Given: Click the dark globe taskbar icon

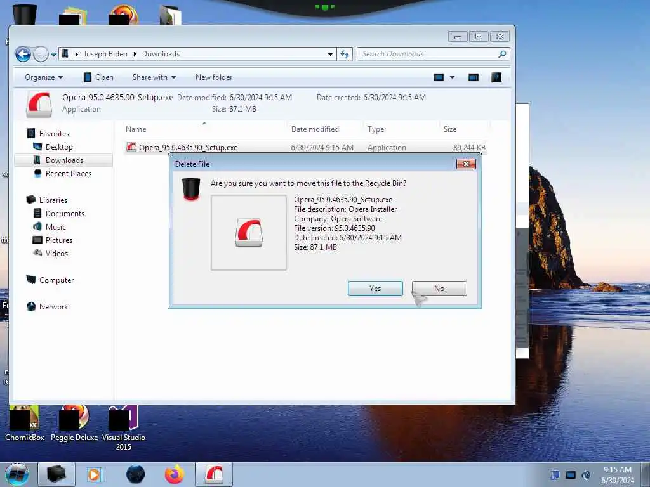Looking at the screenshot, I should [136, 474].
